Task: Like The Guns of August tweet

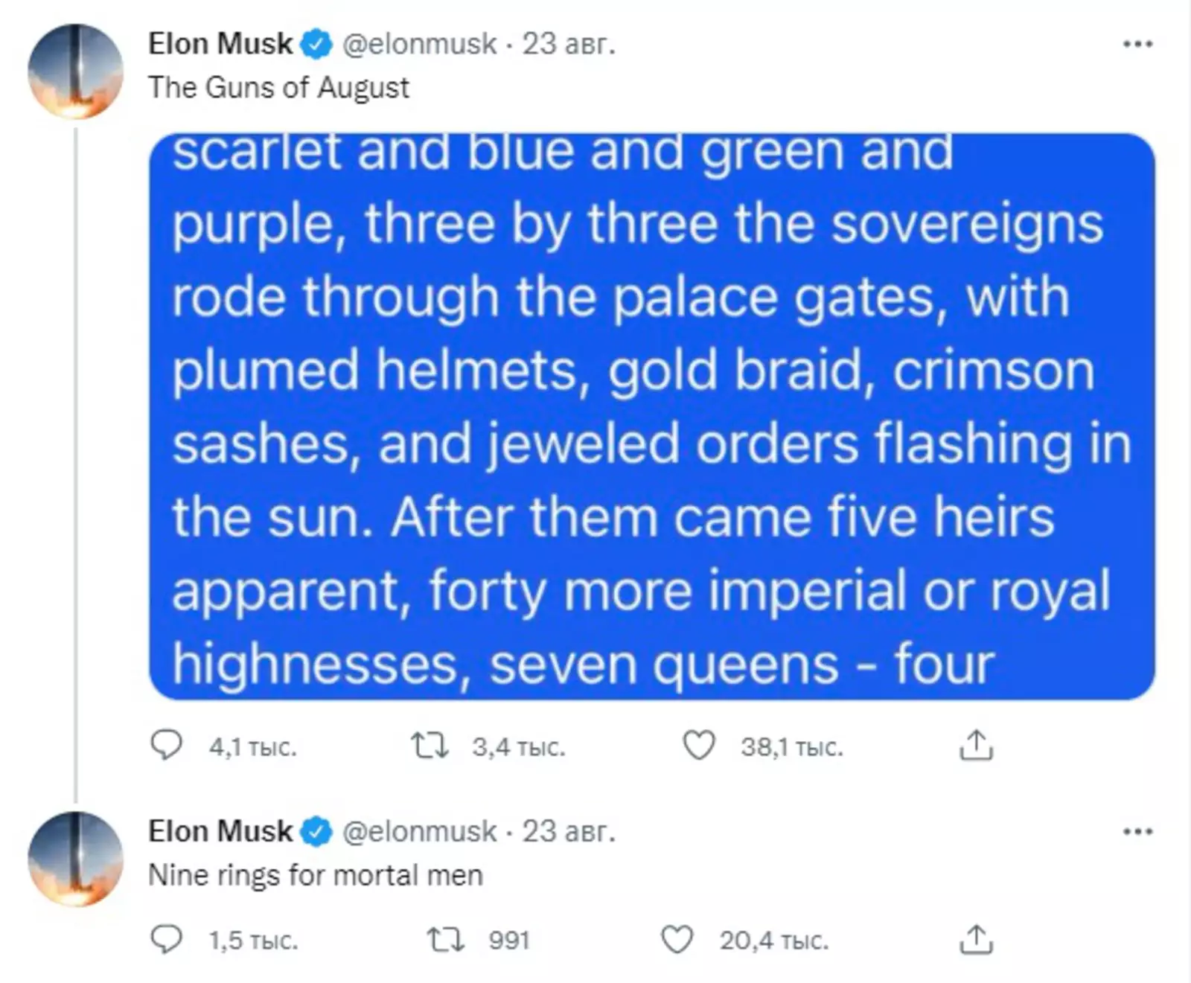Action: click(x=699, y=745)
